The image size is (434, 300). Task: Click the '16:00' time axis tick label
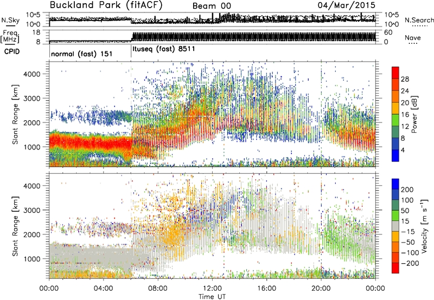click(266, 289)
